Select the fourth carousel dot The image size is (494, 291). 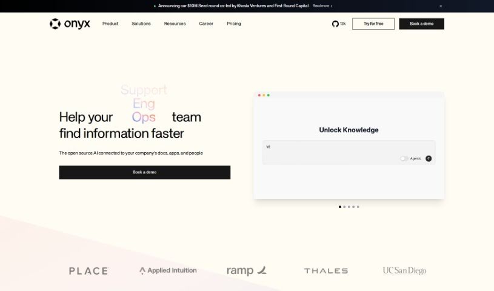[353, 207]
